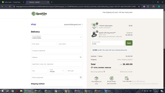Image resolution: width=165 pixels, height=93 pixels.
Task: Click the 90-Day Money-back Guarantee icon
Action: 112,78
